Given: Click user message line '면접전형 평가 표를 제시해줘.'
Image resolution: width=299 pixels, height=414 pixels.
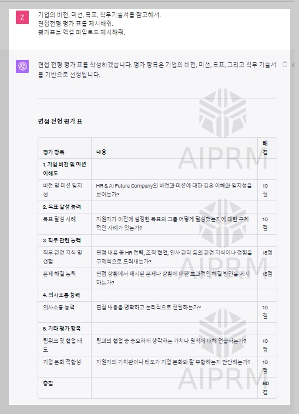Looking at the screenshot, I should (x=76, y=24).
